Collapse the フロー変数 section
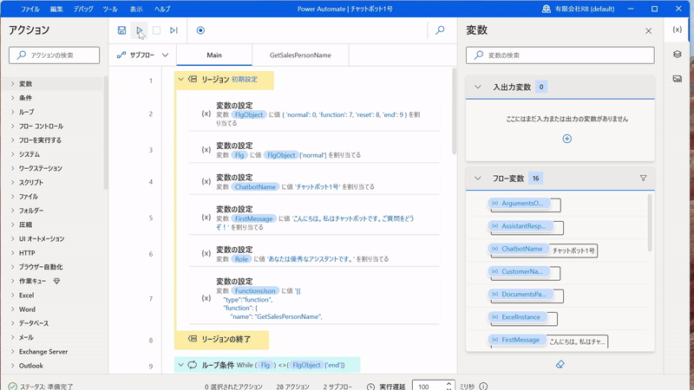The width and height of the screenshot is (694, 390). point(477,179)
